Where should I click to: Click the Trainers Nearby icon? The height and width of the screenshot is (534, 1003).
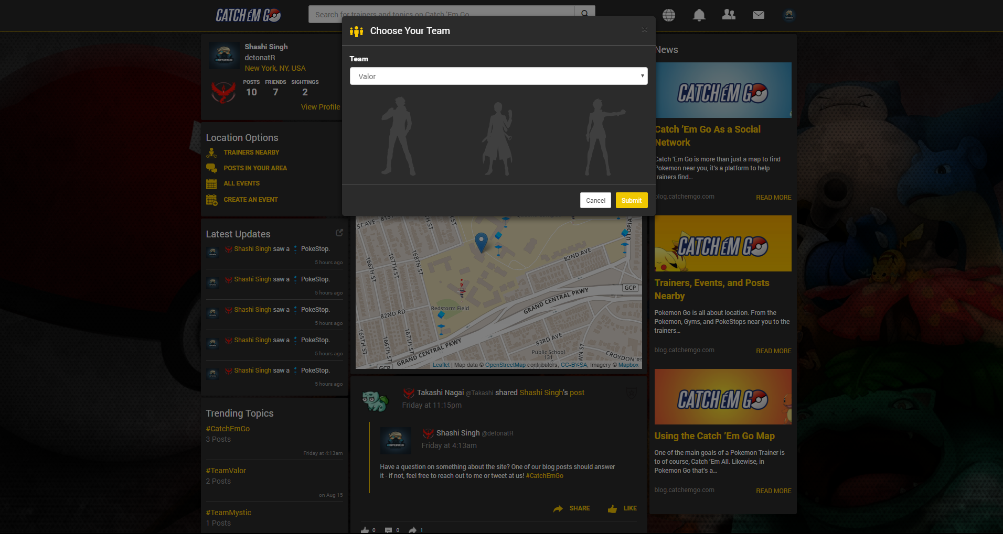pyautogui.click(x=211, y=152)
